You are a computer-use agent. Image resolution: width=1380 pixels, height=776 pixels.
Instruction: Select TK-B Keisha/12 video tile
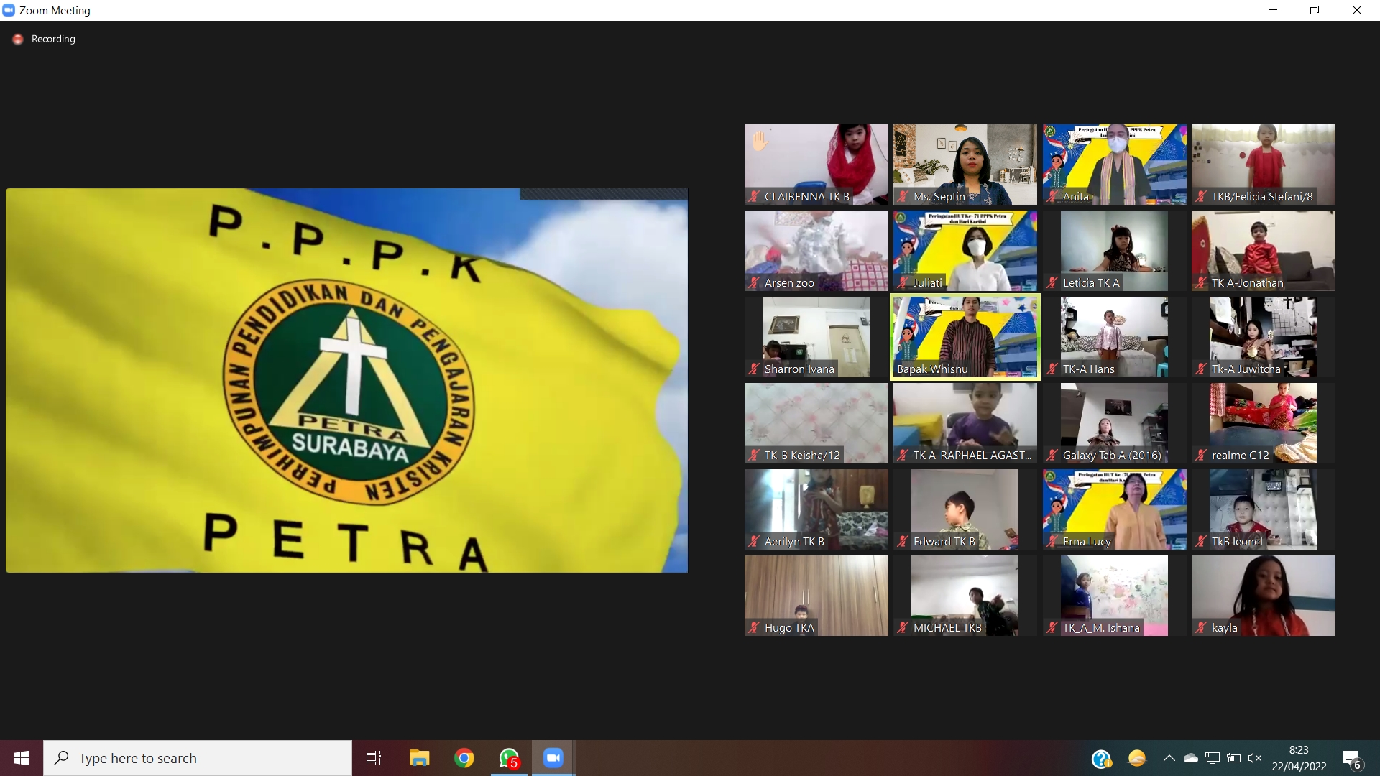816,423
